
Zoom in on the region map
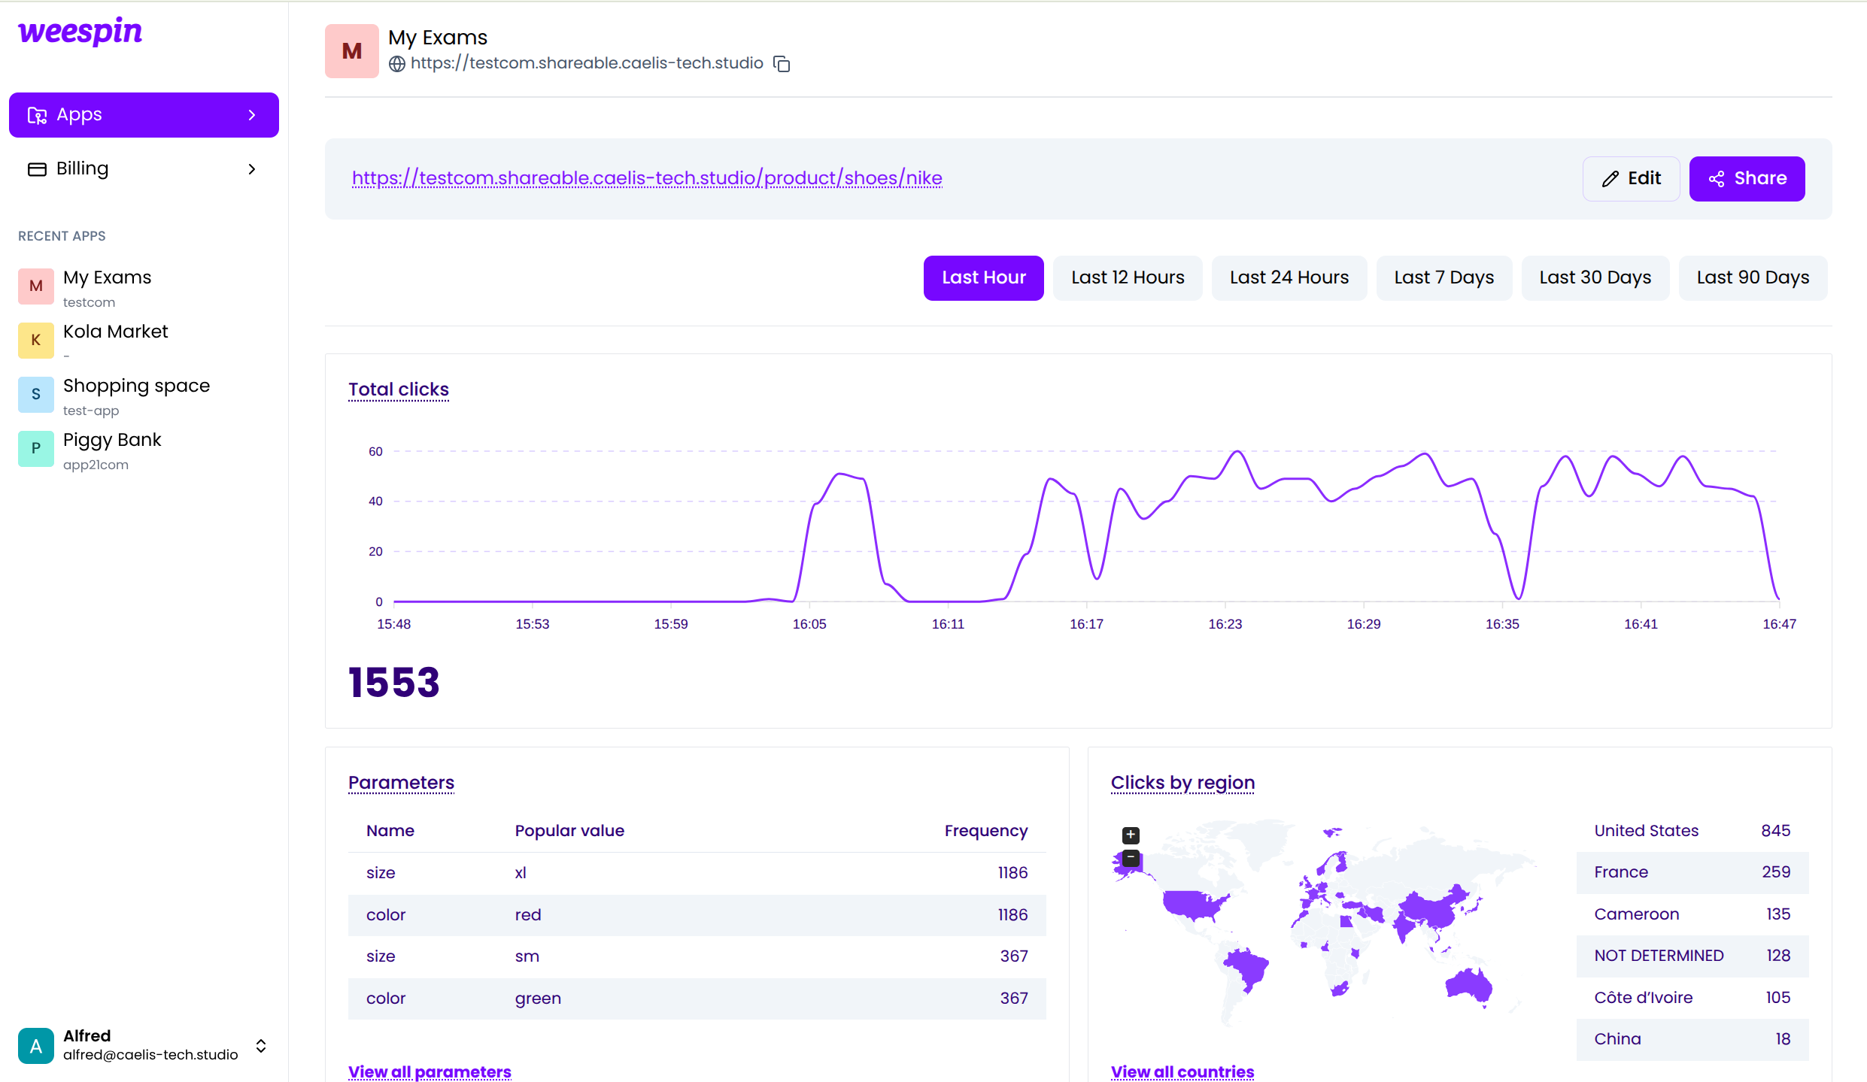[1131, 835]
